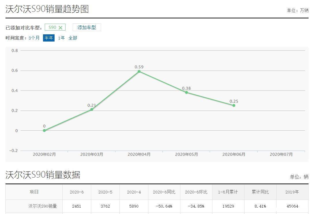Viewport: 310px width, 214px height.
Task: Click the 2020-4 column header
Action: click(x=134, y=192)
